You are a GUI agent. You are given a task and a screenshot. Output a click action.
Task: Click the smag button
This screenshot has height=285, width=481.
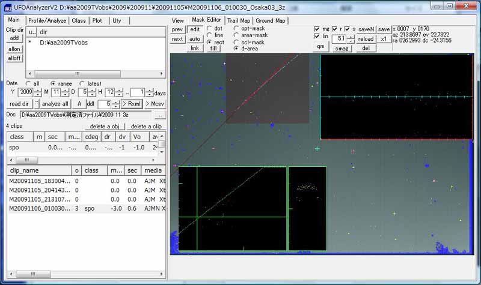coord(342,49)
